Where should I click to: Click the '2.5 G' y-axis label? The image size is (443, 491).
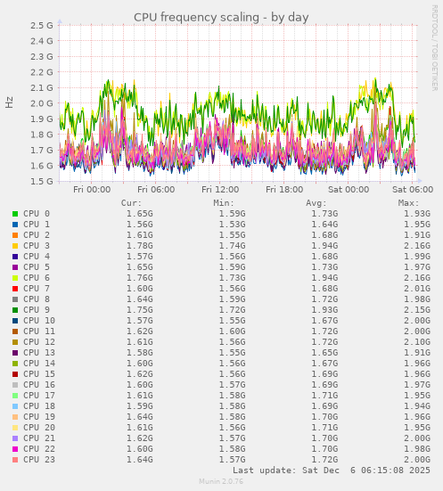(x=42, y=25)
